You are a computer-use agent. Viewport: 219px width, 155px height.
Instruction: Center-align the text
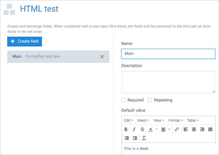(194, 129)
